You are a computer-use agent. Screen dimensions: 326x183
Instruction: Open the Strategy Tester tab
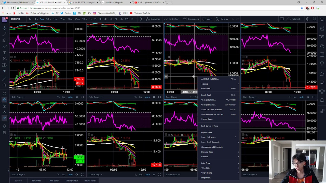point(72,180)
